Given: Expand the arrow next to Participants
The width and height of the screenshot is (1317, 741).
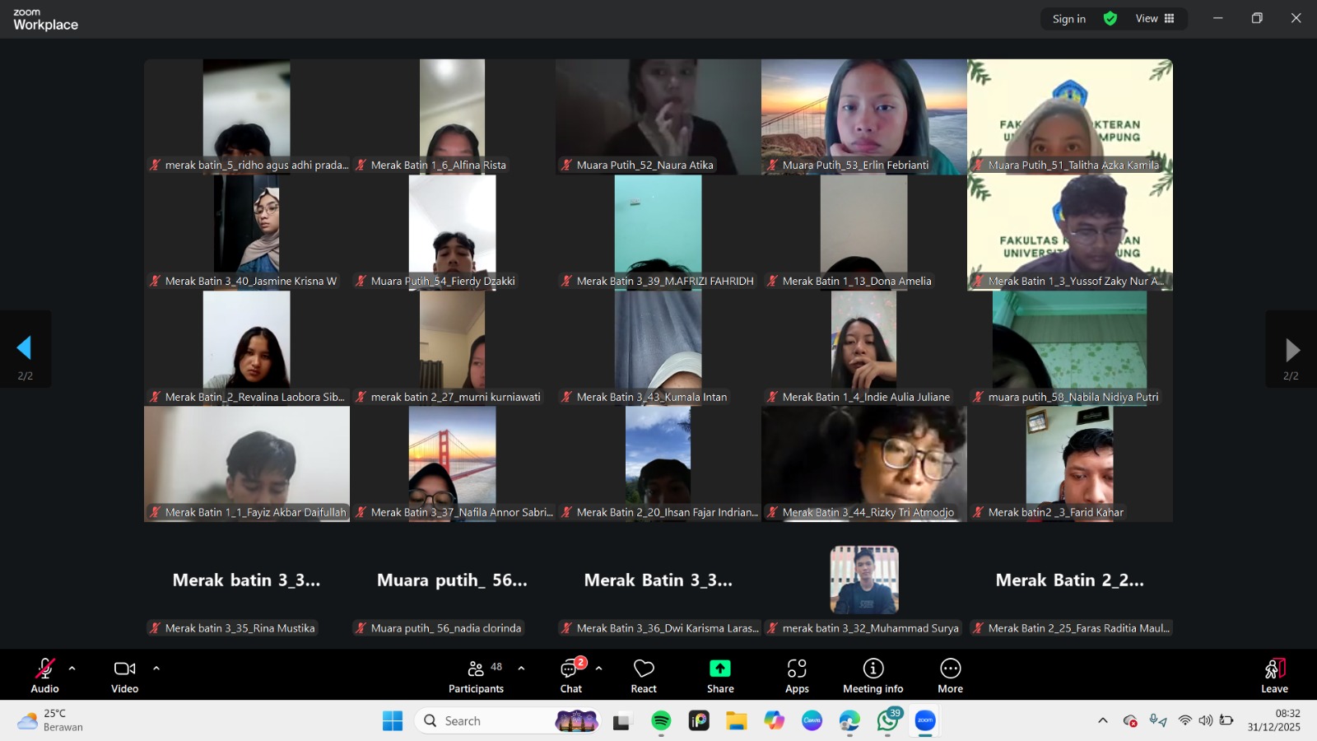Looking at the screenshot, I should click(x=521, y=669).
